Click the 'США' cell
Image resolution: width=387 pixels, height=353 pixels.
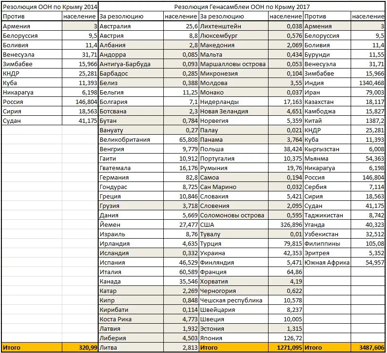click(234, 224)
